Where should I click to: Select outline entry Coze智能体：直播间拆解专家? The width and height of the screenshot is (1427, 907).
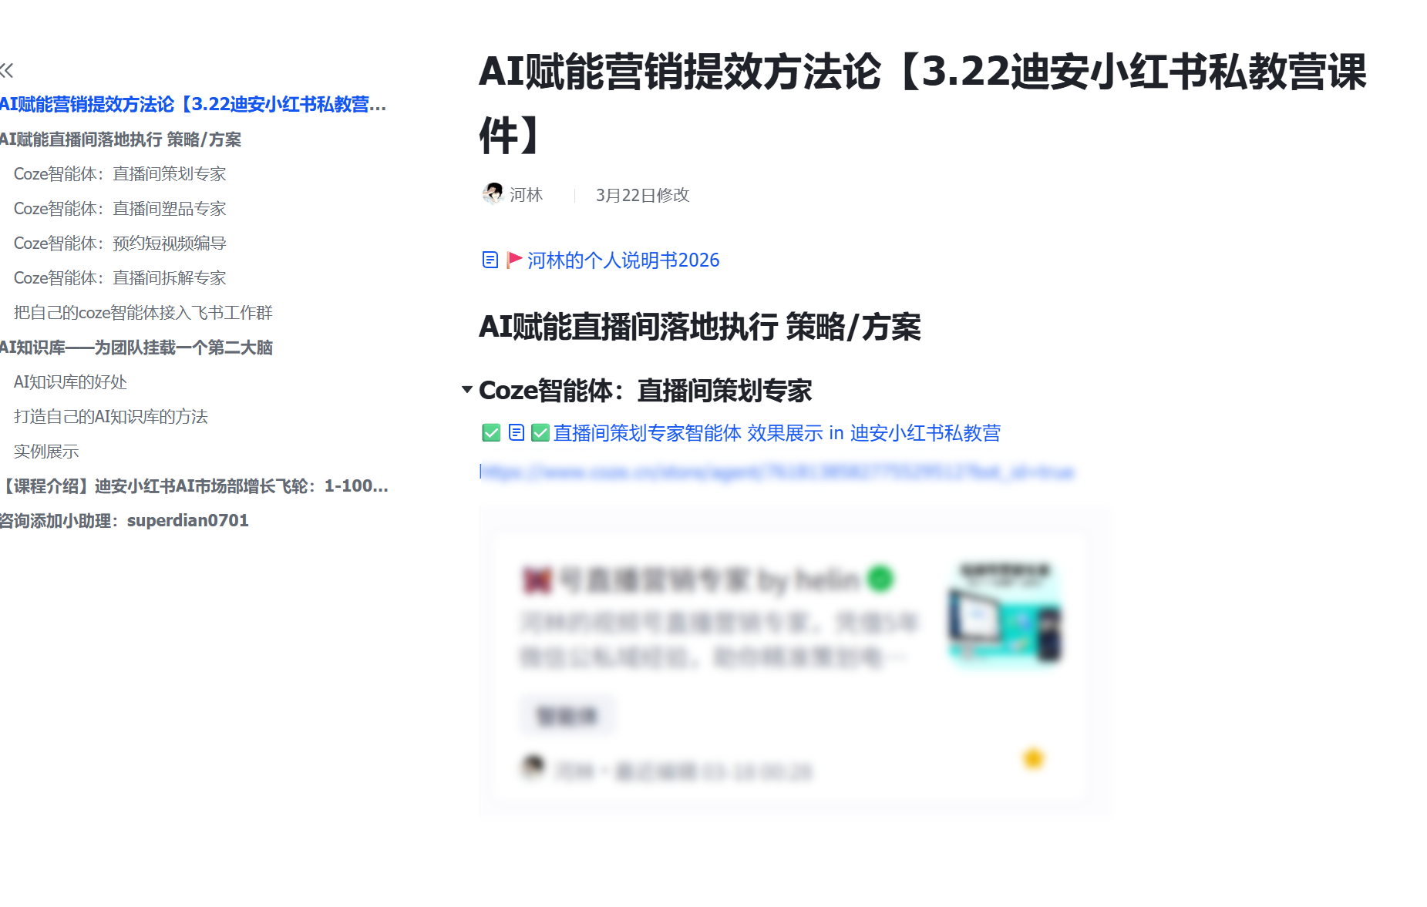pos(120,278)
